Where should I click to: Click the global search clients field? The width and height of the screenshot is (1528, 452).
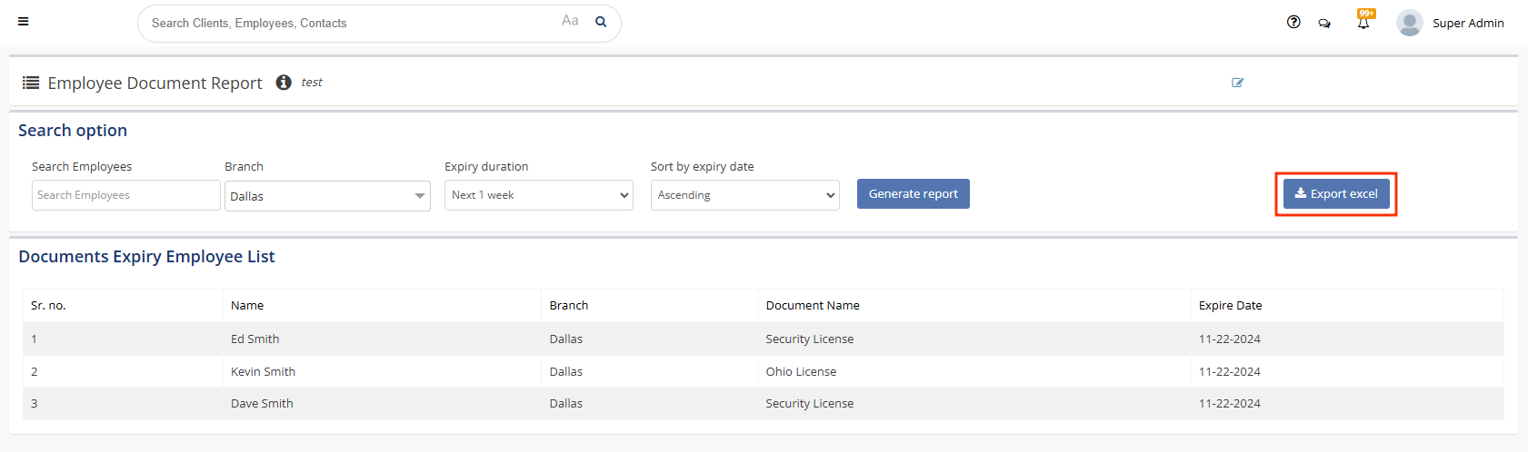[x=350, y=24]
